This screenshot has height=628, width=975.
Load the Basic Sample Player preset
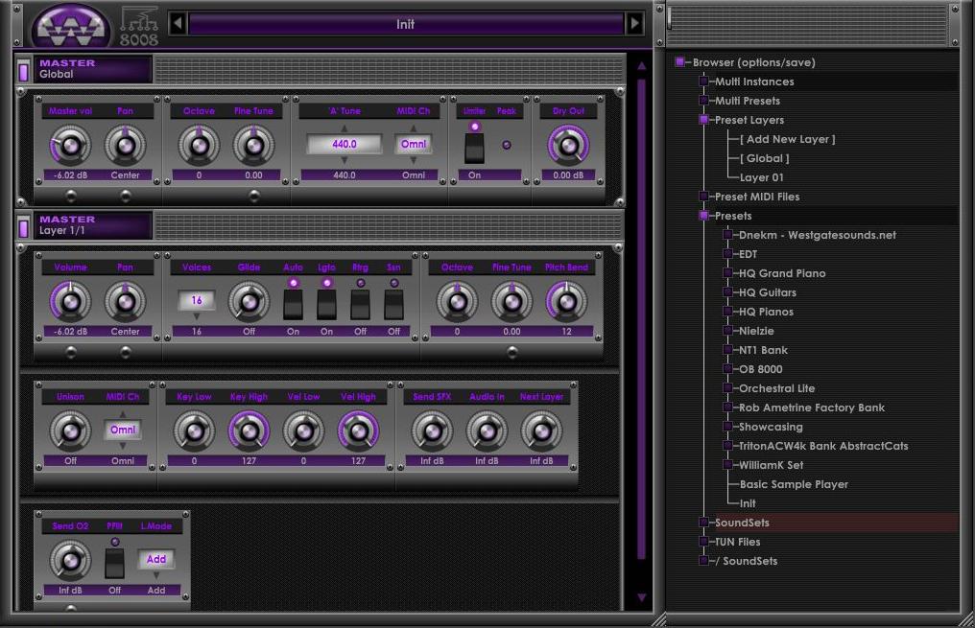794,484
